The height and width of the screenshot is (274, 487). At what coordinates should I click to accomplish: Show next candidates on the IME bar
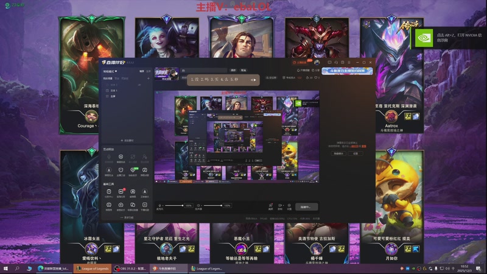pyautogui.click(x=255, y=80)
